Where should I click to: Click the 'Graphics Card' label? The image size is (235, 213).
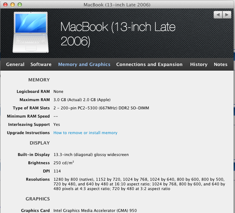coord(36,210)
